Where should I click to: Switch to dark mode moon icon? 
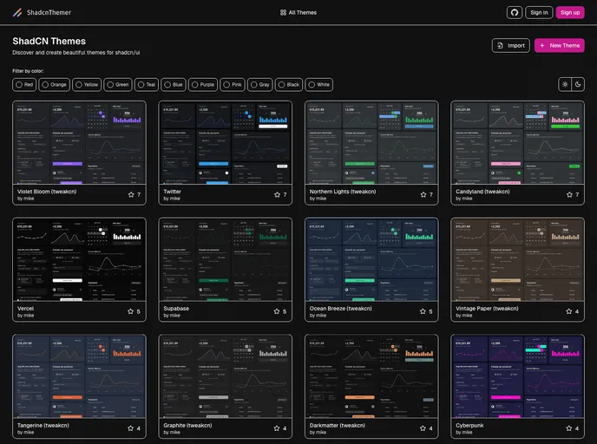point(578,84)
